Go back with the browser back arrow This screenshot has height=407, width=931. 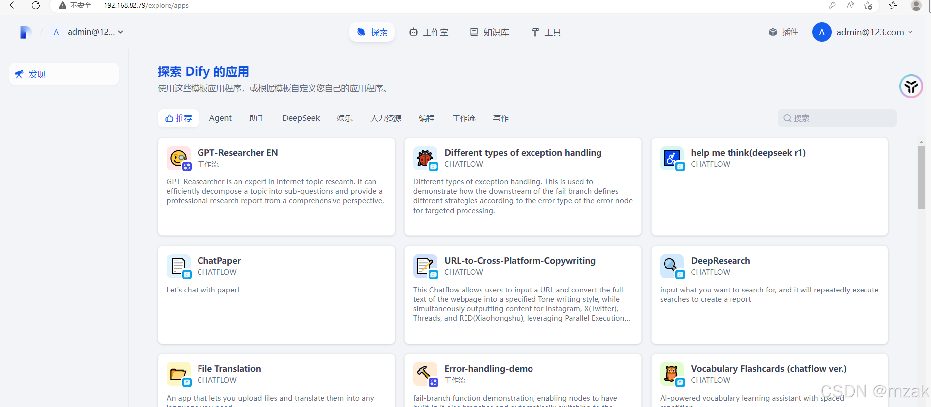tap(14, 5)
